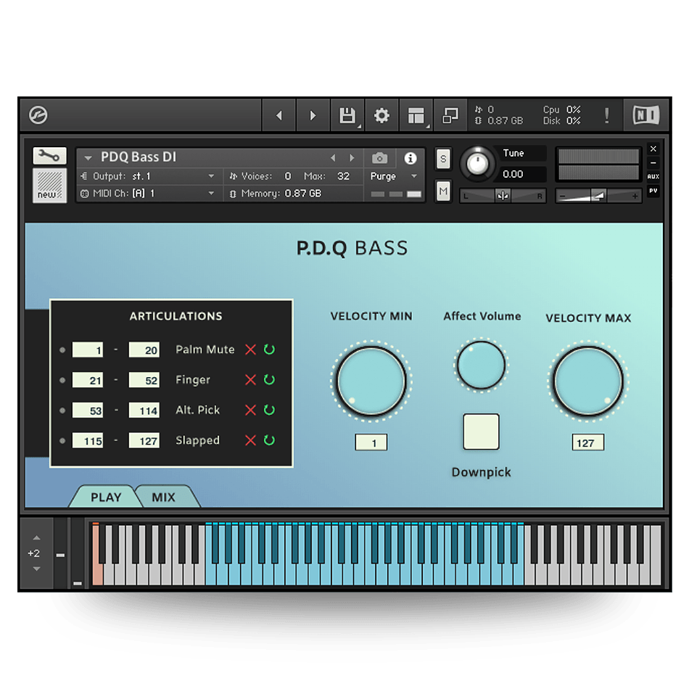
Task: Reset the Alt. Pick range green arrow
Action: coord(269,410)
